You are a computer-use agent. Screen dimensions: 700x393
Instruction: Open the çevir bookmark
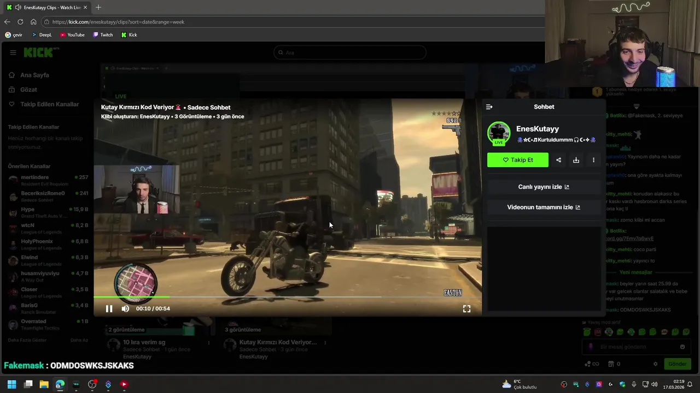[14, 35]
